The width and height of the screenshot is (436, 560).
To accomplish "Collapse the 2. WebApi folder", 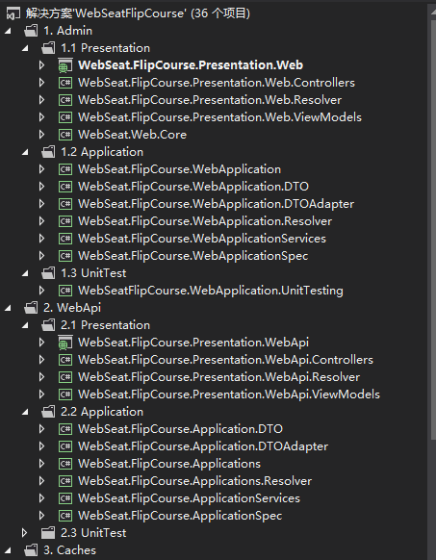I will (8, 308).
